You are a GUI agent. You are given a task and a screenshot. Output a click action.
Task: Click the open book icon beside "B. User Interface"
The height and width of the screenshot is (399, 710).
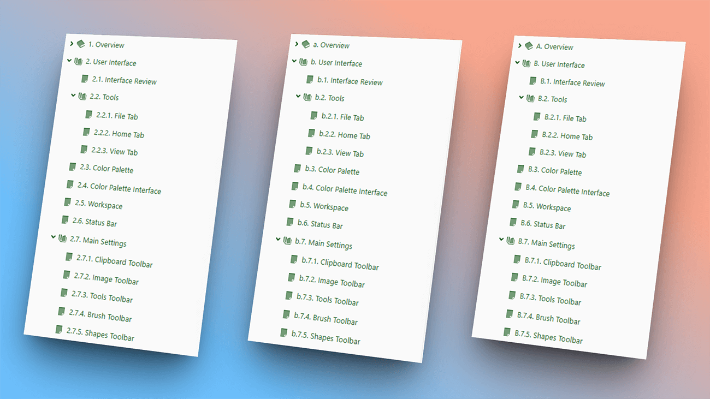click(x=526, y=63)
